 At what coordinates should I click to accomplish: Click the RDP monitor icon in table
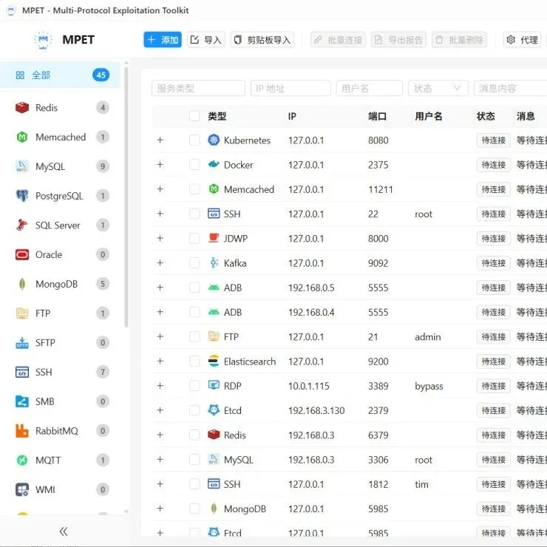214,385
